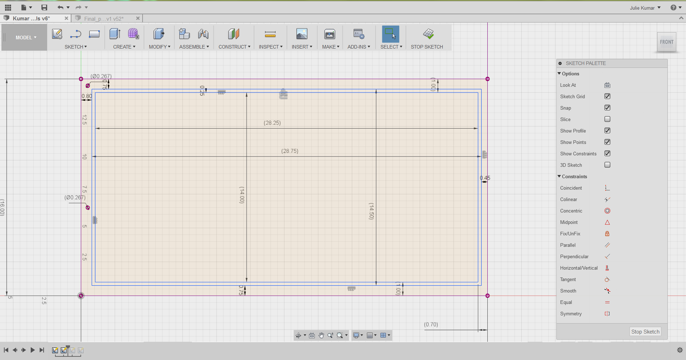Click the Insert image icon
Viewport: 686px width, 360px height.
point(302,34)
